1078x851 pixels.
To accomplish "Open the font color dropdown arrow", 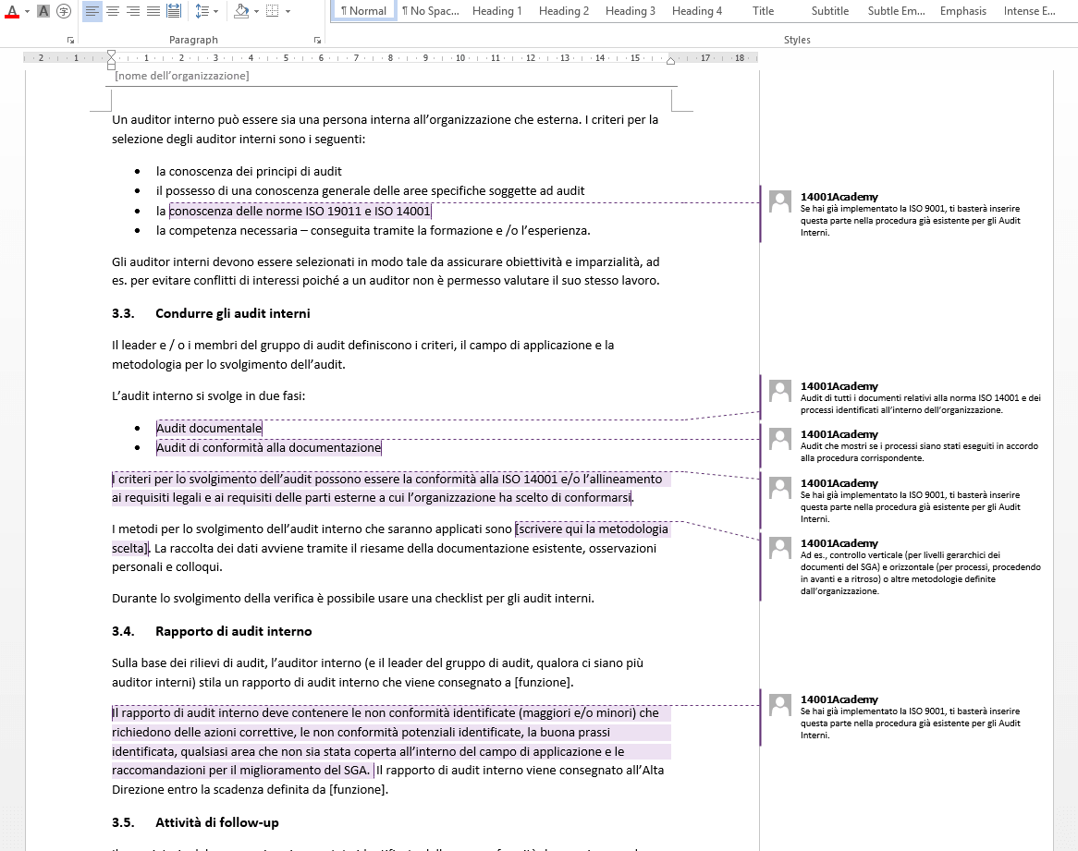I will point(27,11).
